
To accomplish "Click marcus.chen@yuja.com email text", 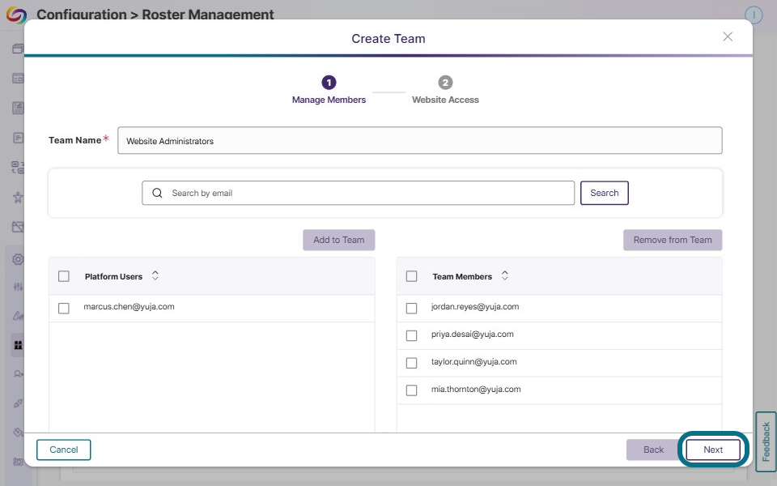I will click(x=129, y=306).
